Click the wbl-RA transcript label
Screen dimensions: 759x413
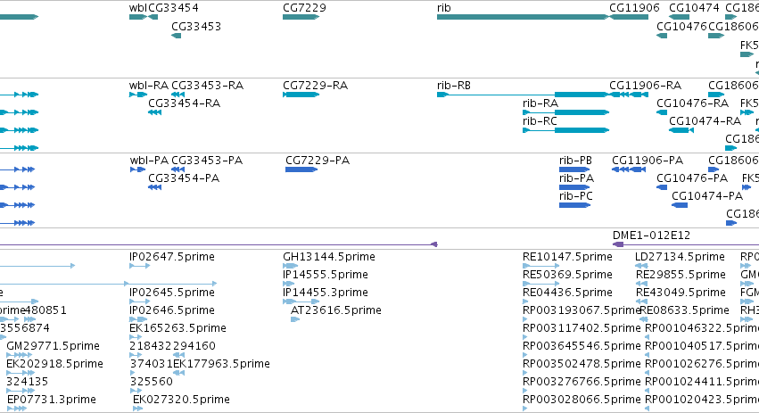(149, 86)
